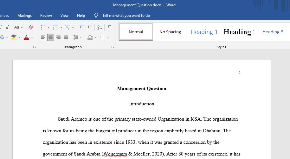The width and height of the screenshot is (290, 159).
Task: Align text right
Action: pyautogui.click(x=58, y=37)
